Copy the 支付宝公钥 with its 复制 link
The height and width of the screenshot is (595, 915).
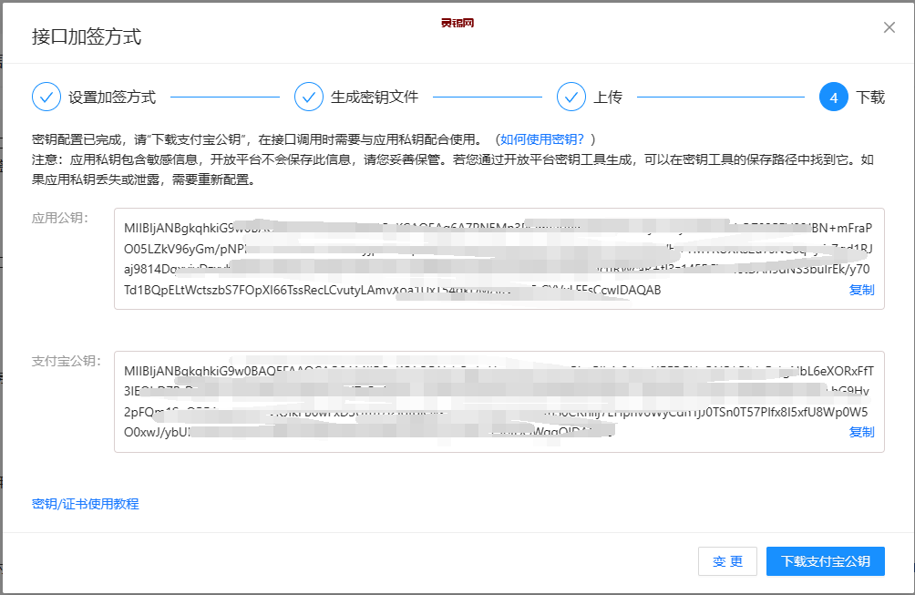(861, 432)
